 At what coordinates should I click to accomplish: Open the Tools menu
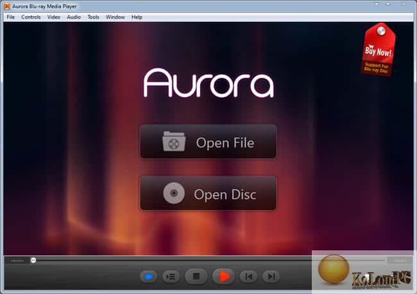93,17
